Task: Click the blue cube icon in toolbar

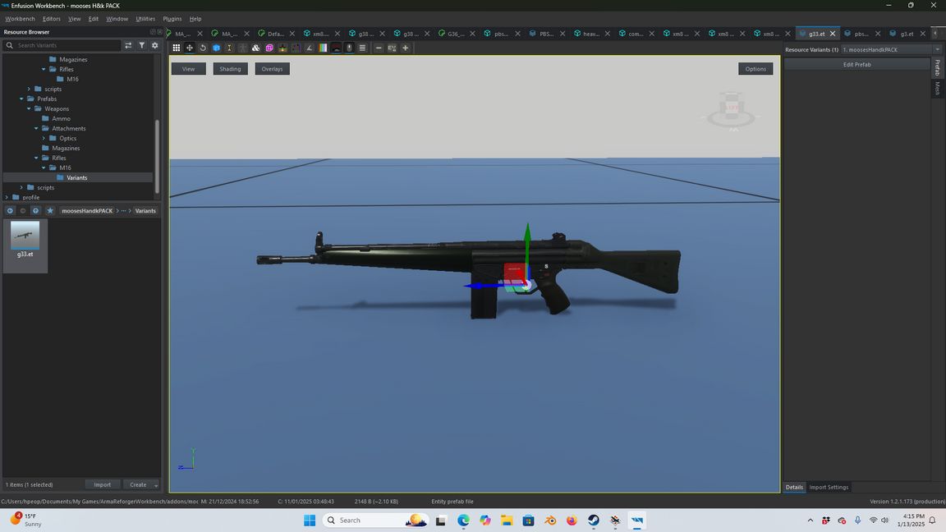Action: pyautogui.click(x=216, y=48)
